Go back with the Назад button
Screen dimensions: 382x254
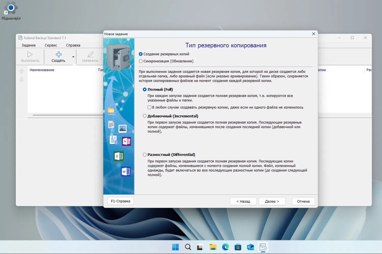243,201
